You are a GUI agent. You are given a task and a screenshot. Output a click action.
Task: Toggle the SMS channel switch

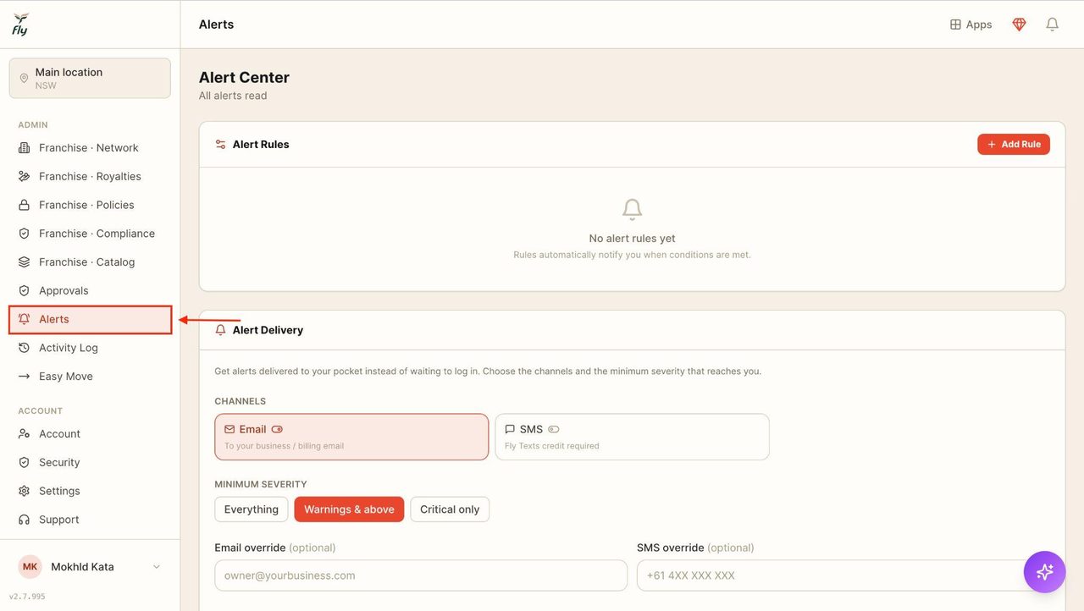pos(554,429)
